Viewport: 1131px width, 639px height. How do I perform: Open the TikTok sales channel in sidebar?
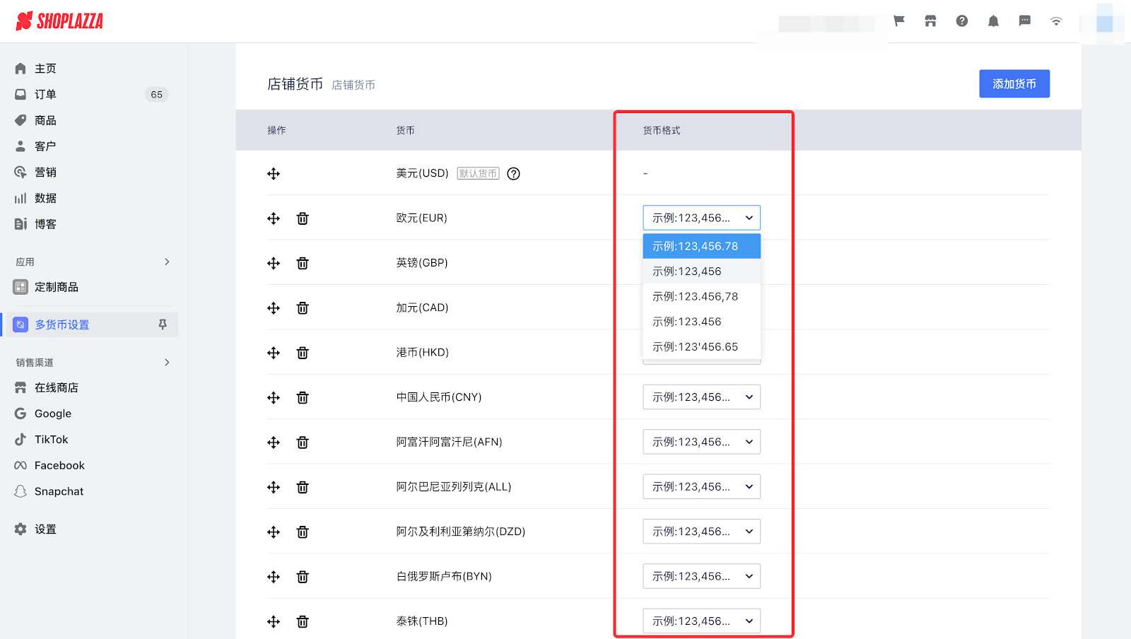click(49, 439)
